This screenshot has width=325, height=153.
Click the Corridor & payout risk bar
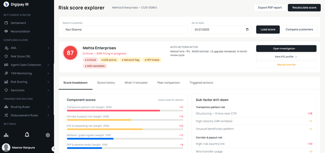tap(125, 120)
